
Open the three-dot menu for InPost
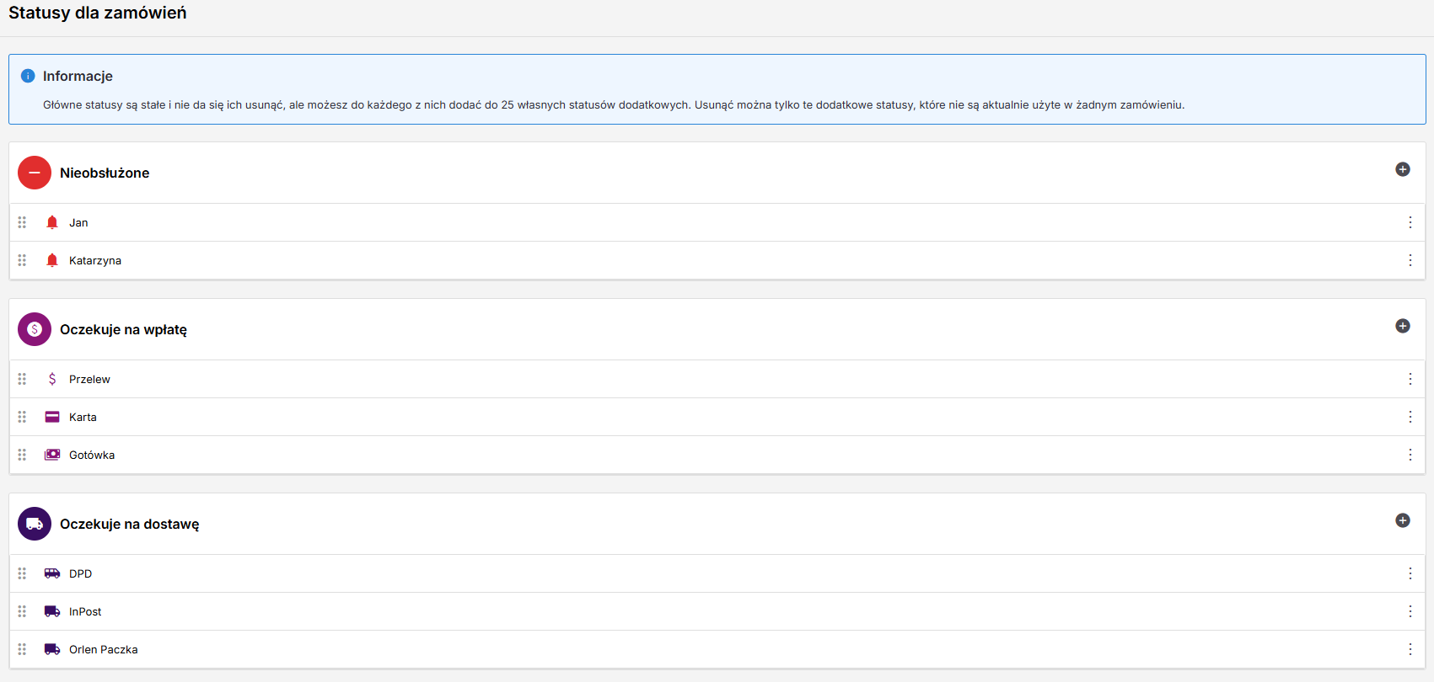[1410, 611]
